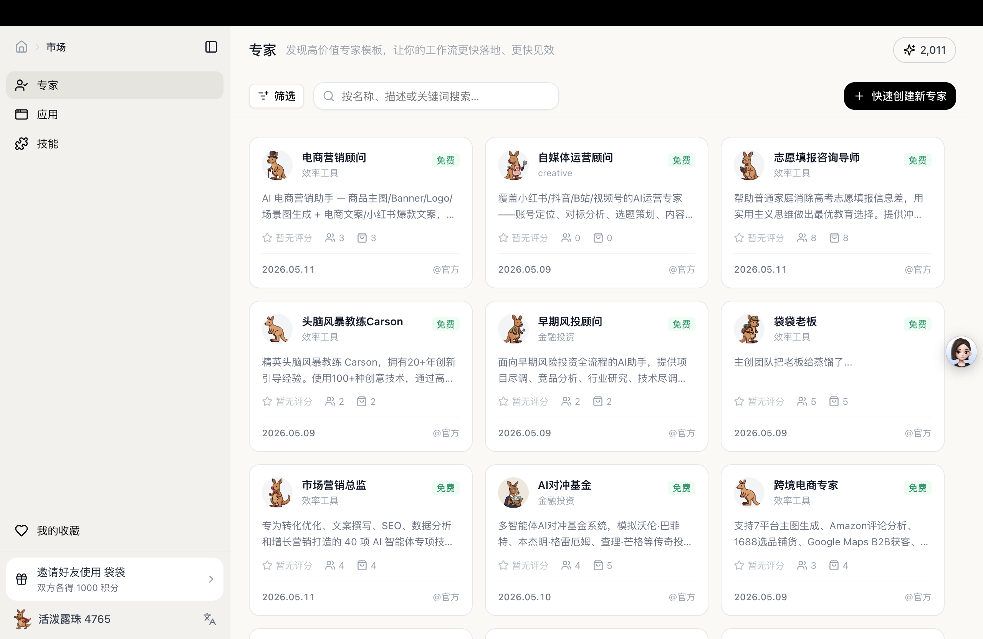Click the star rating icon on 电商营销顾问
The image size is (983, 639).
coord(267,237)
